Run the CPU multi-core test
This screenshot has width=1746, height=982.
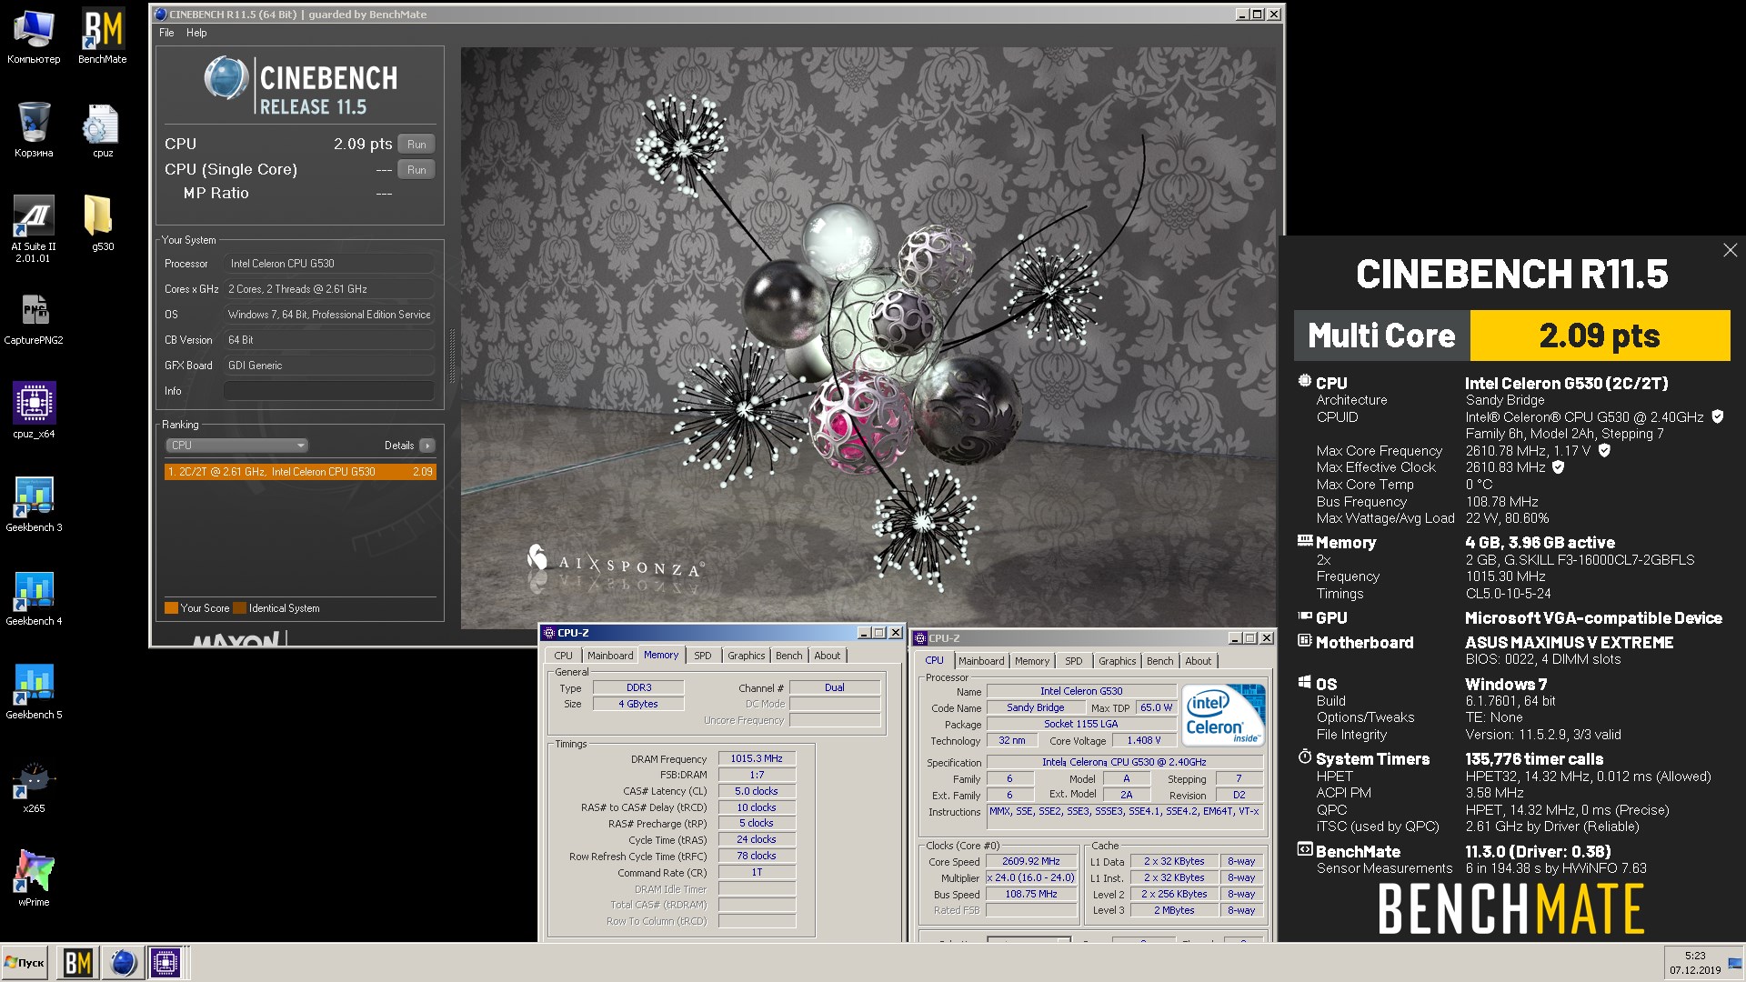[x=416, y=144]
